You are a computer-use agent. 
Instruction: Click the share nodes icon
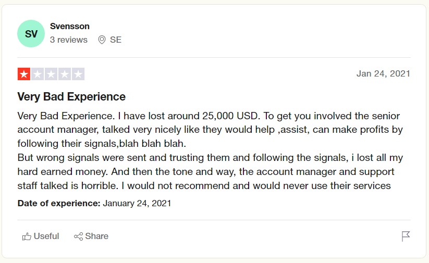(x=78, y=236)
